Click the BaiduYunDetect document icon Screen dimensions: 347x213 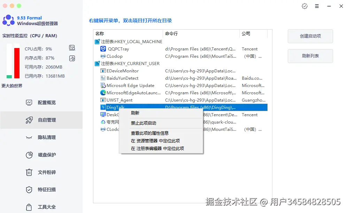pos(103,78)
